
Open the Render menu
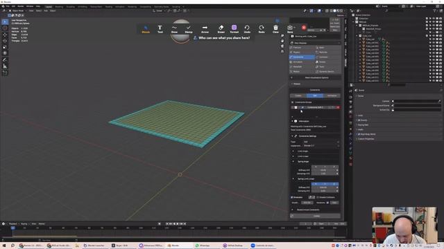click(x=21, y=6)
